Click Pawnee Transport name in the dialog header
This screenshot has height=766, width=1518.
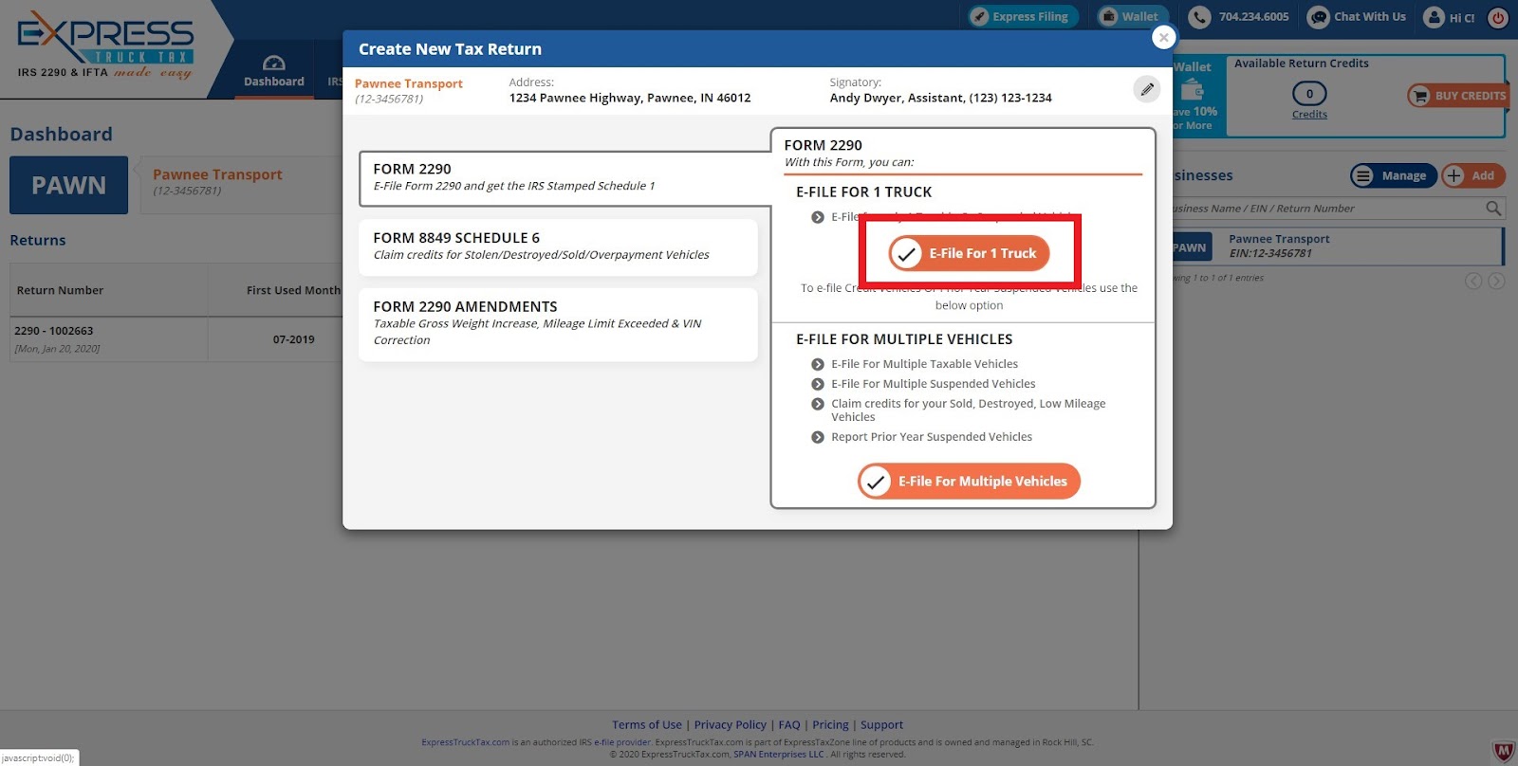408,83
